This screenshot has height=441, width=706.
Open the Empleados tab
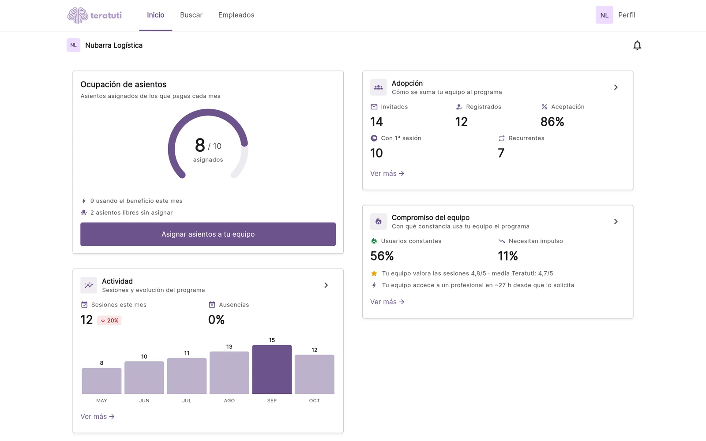pos(236,15)
